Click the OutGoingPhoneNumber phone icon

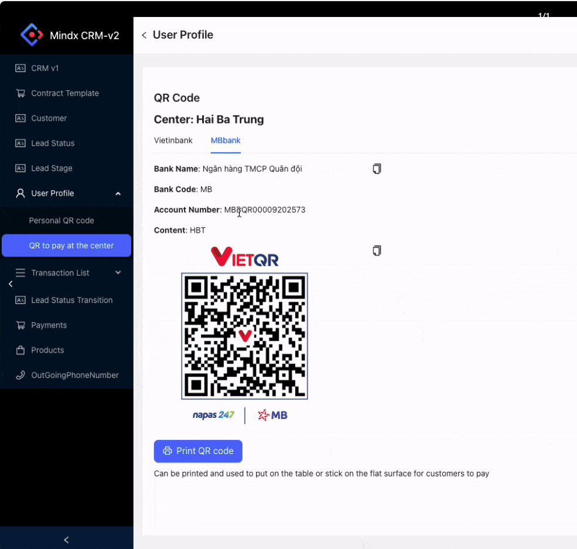(21, 375)
